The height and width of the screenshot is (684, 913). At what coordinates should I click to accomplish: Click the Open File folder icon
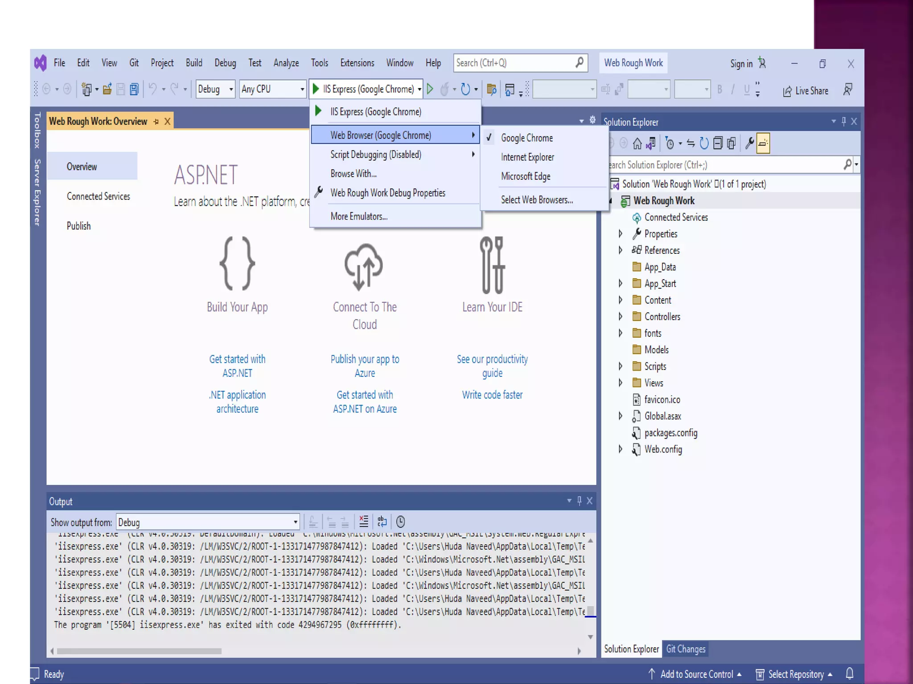107,90
